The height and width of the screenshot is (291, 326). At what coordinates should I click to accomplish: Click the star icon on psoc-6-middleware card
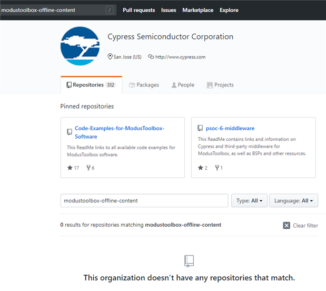click(x=201, y=168)
